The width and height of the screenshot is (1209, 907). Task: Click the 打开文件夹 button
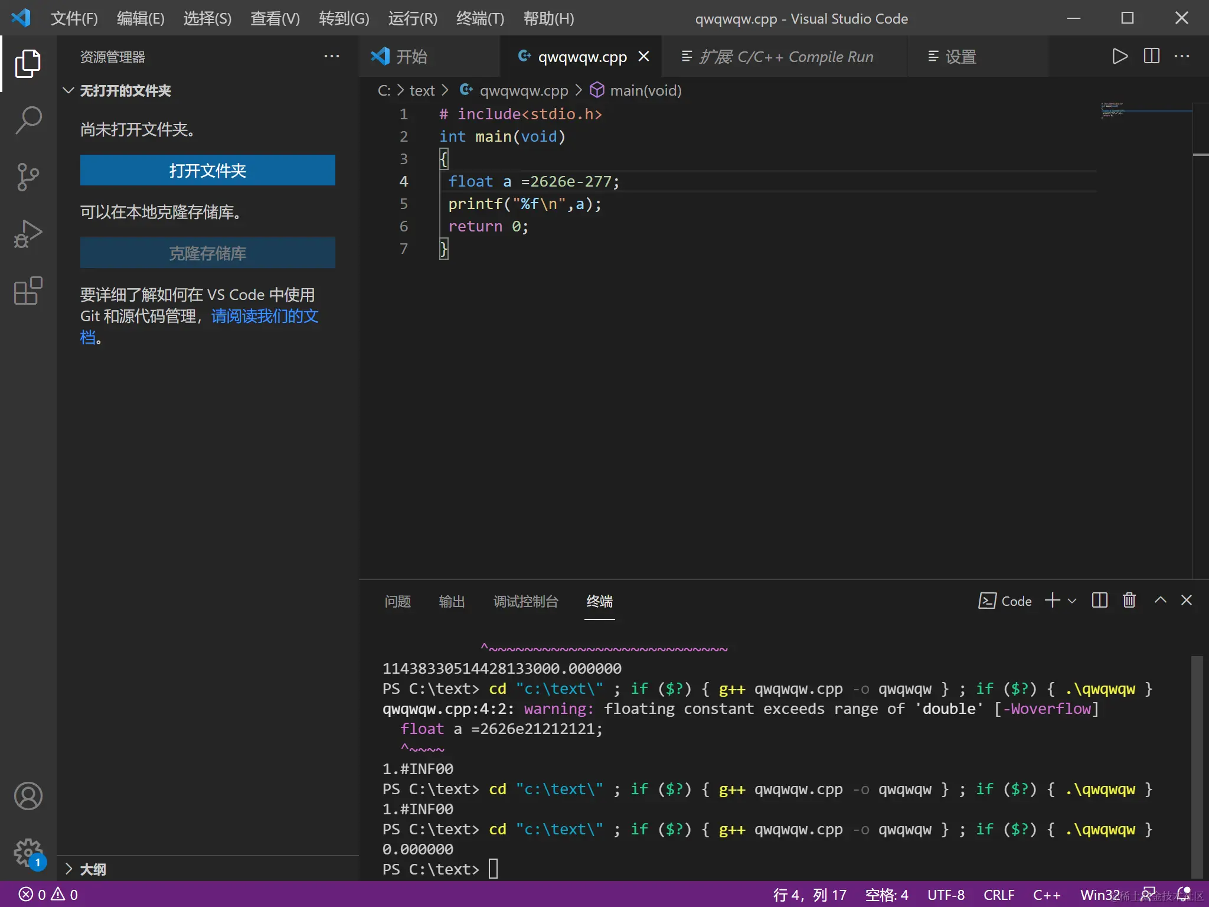click(207, 171)
